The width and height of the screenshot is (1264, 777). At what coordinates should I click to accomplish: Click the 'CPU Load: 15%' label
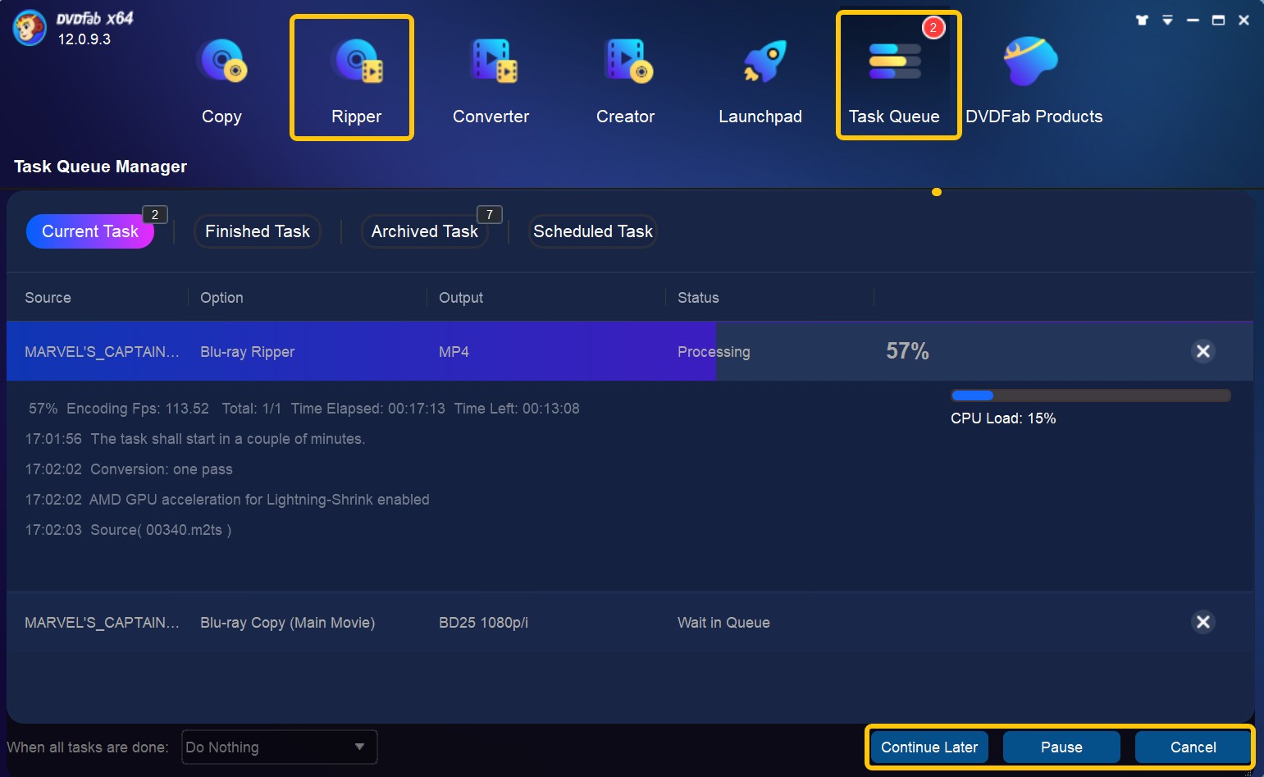1003,418
